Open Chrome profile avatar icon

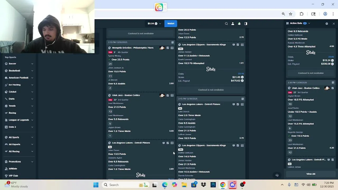coord(325,14)
